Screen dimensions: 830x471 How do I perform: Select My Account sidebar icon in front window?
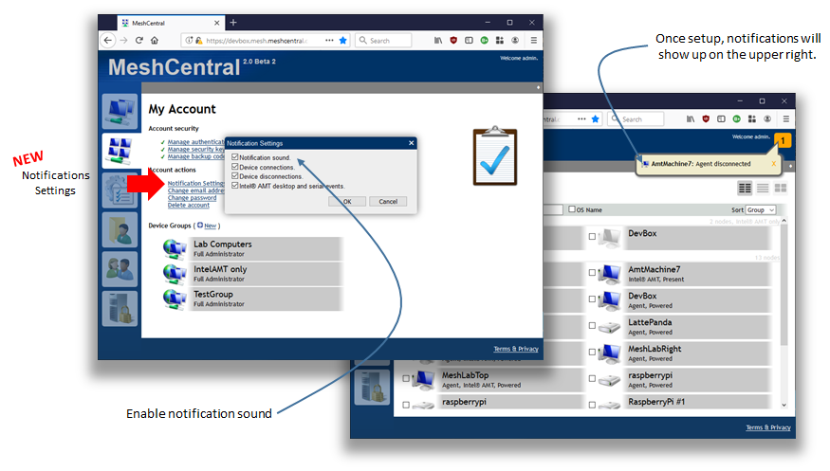click(120, 151)
